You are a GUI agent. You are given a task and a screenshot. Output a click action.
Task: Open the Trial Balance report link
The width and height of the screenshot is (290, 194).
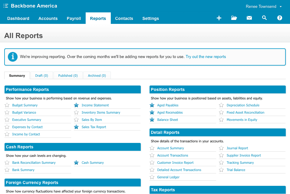[236, 170]
